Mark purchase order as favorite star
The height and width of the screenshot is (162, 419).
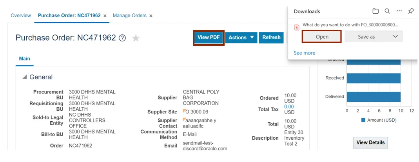[136, 38]
